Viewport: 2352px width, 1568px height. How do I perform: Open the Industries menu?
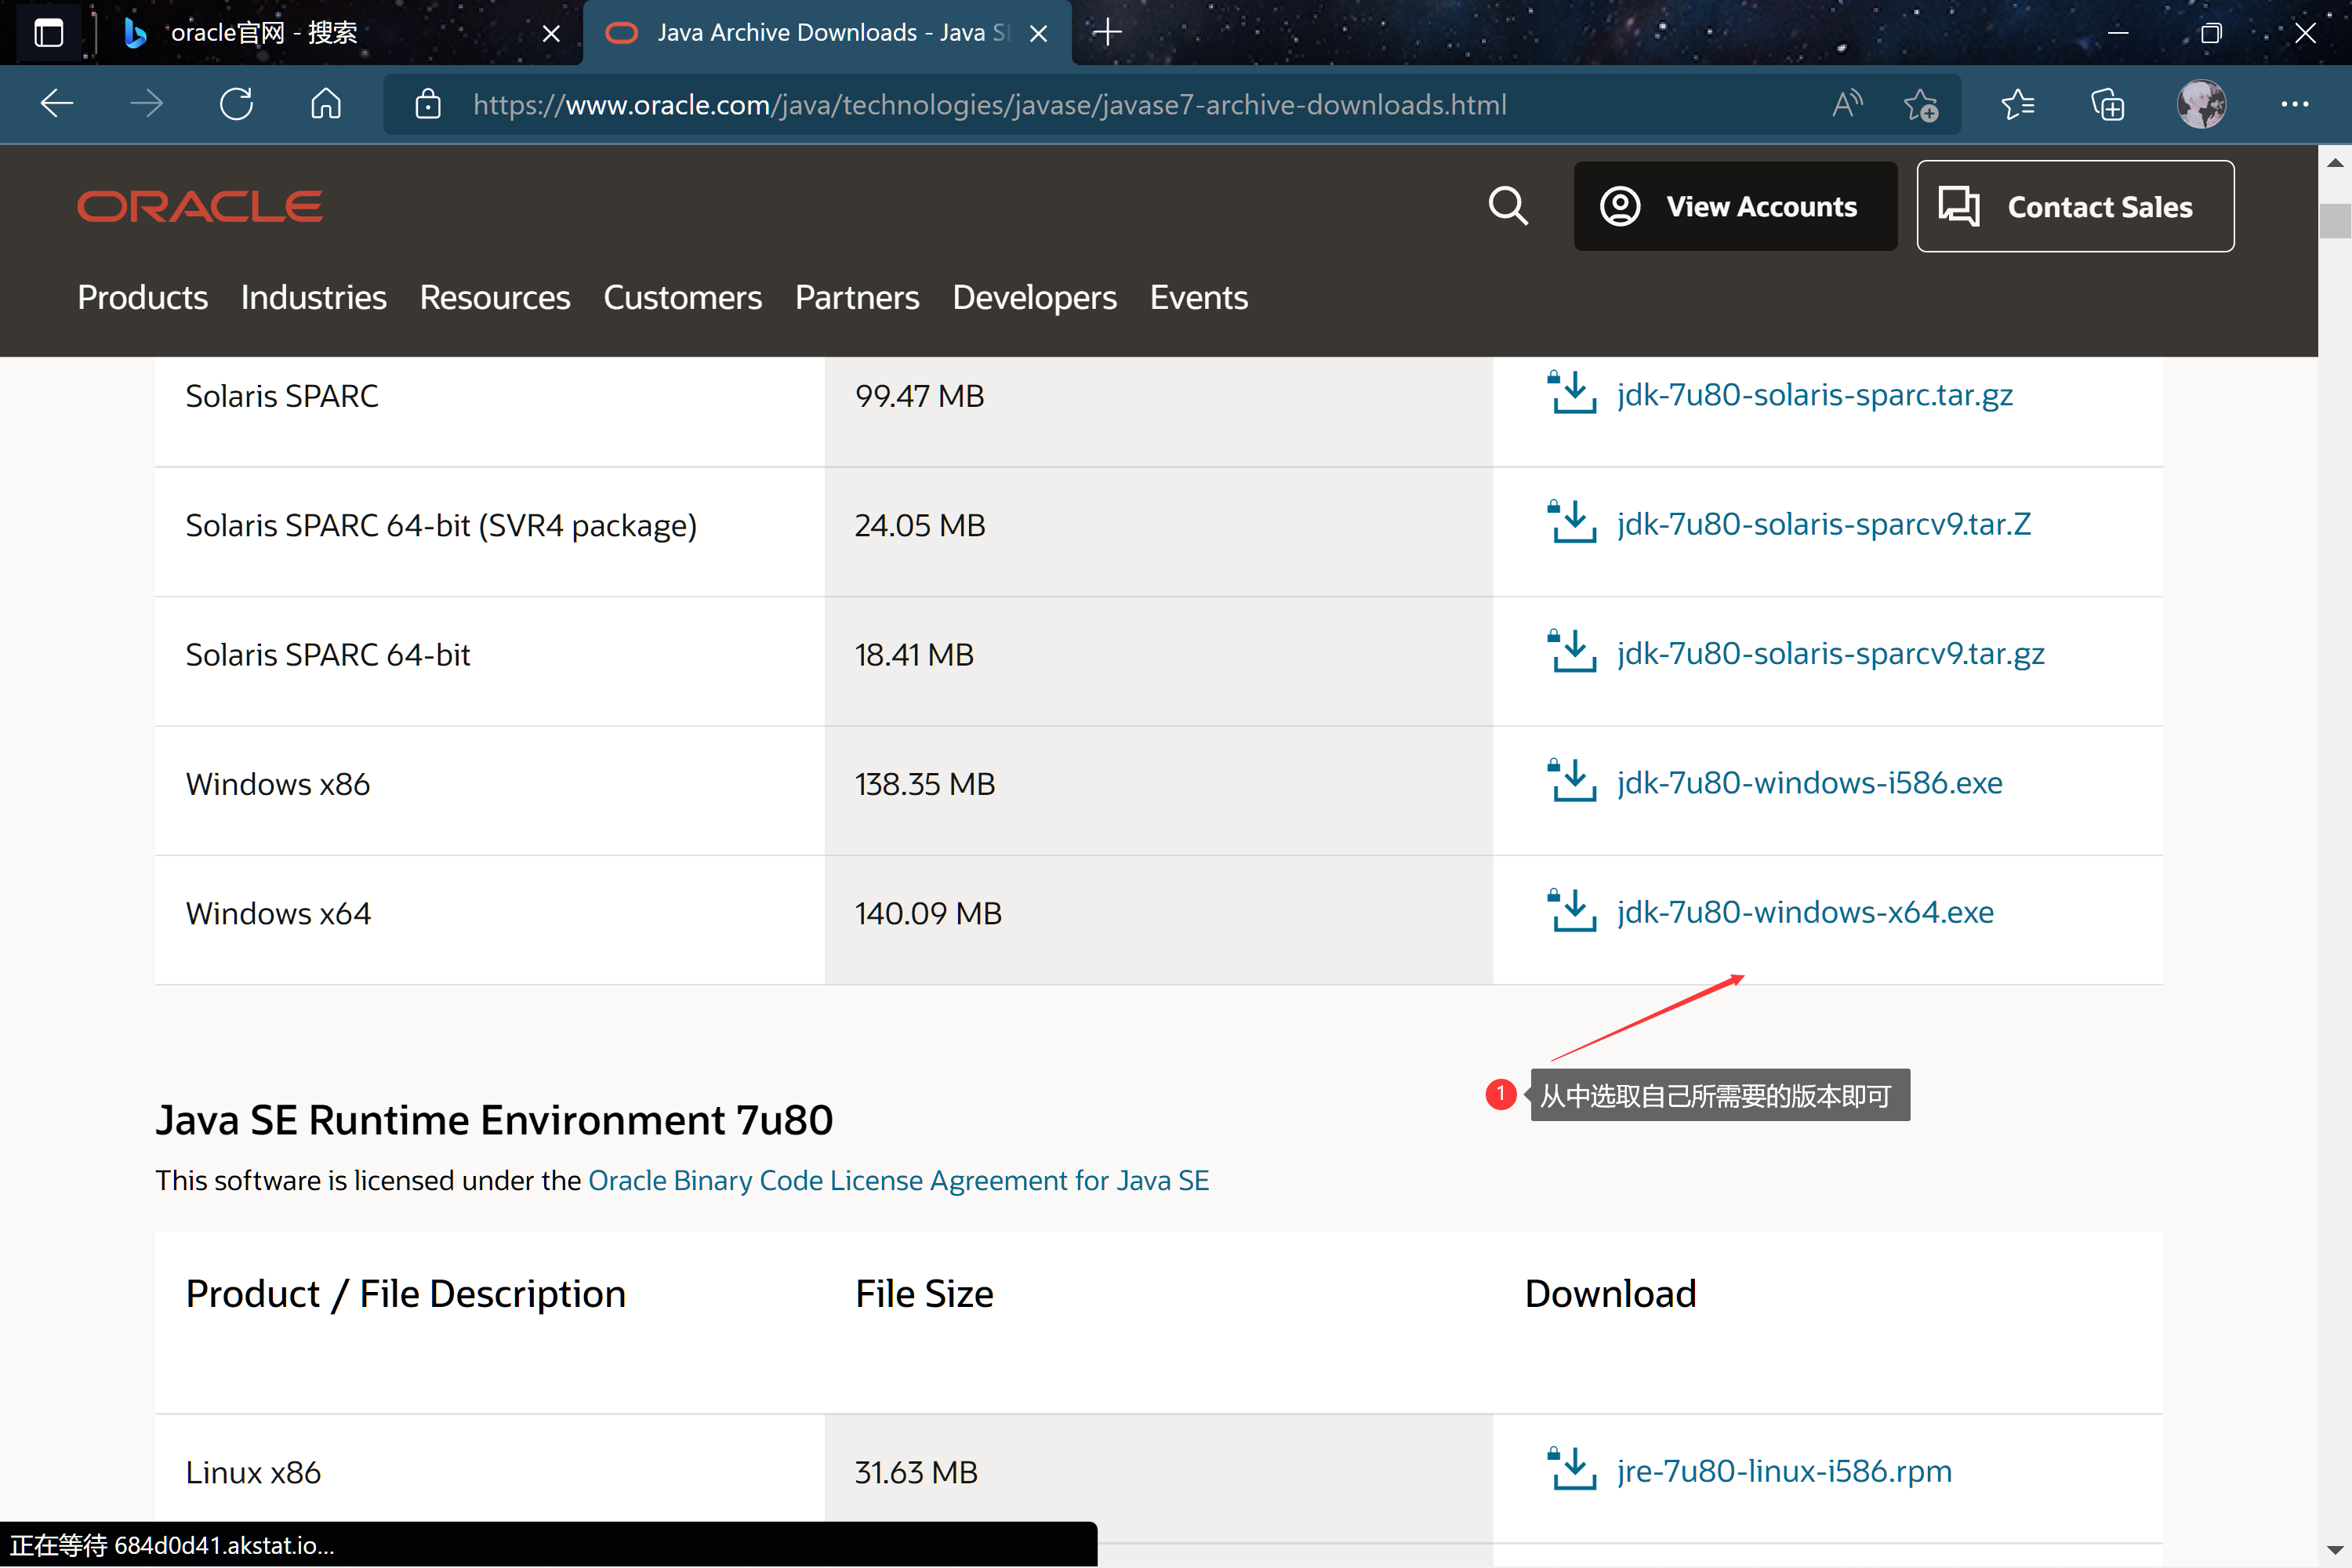tap(314, 298)
